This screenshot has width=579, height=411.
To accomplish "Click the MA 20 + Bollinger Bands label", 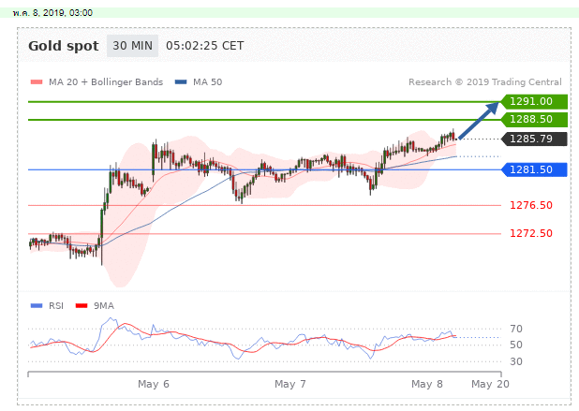I will coord(106,81).
